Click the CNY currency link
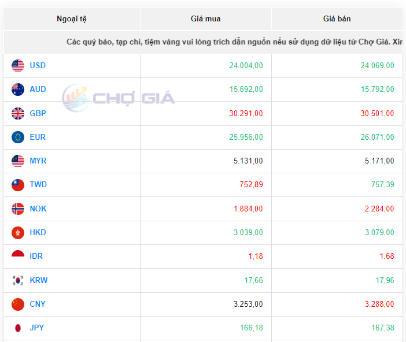The image size is (406, 342). click(x=38, y=304)
